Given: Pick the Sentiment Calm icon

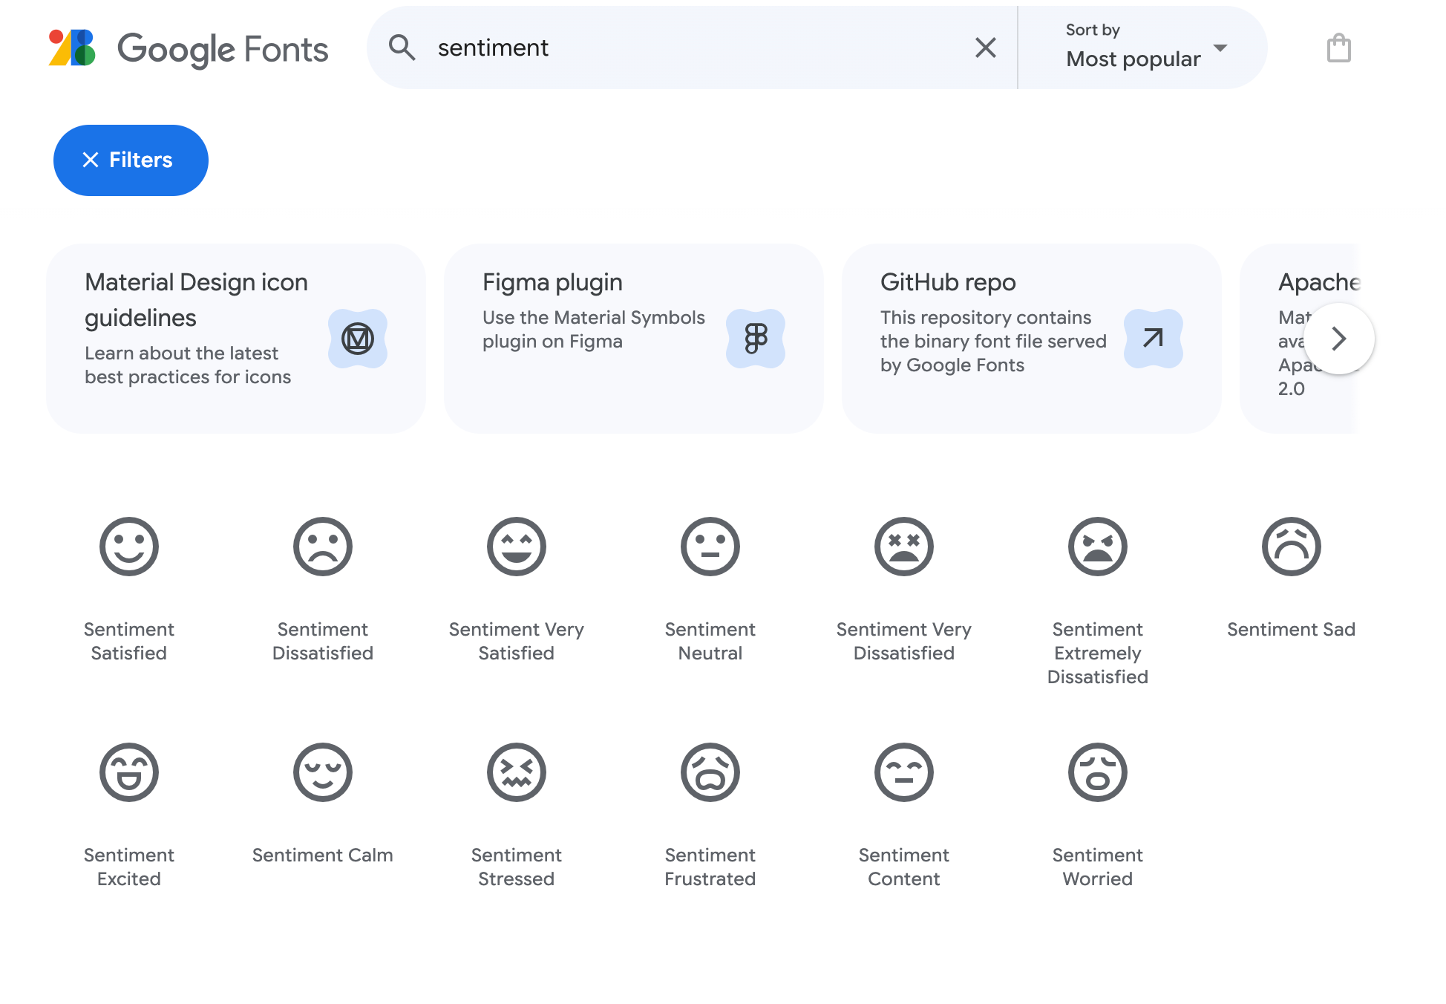Looking at the screenshot, I should point(323,773).
